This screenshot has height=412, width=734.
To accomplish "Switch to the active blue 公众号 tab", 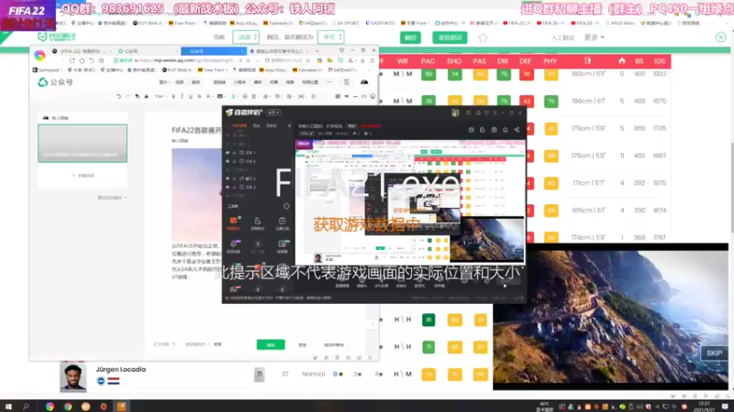I will coord(213,51).
